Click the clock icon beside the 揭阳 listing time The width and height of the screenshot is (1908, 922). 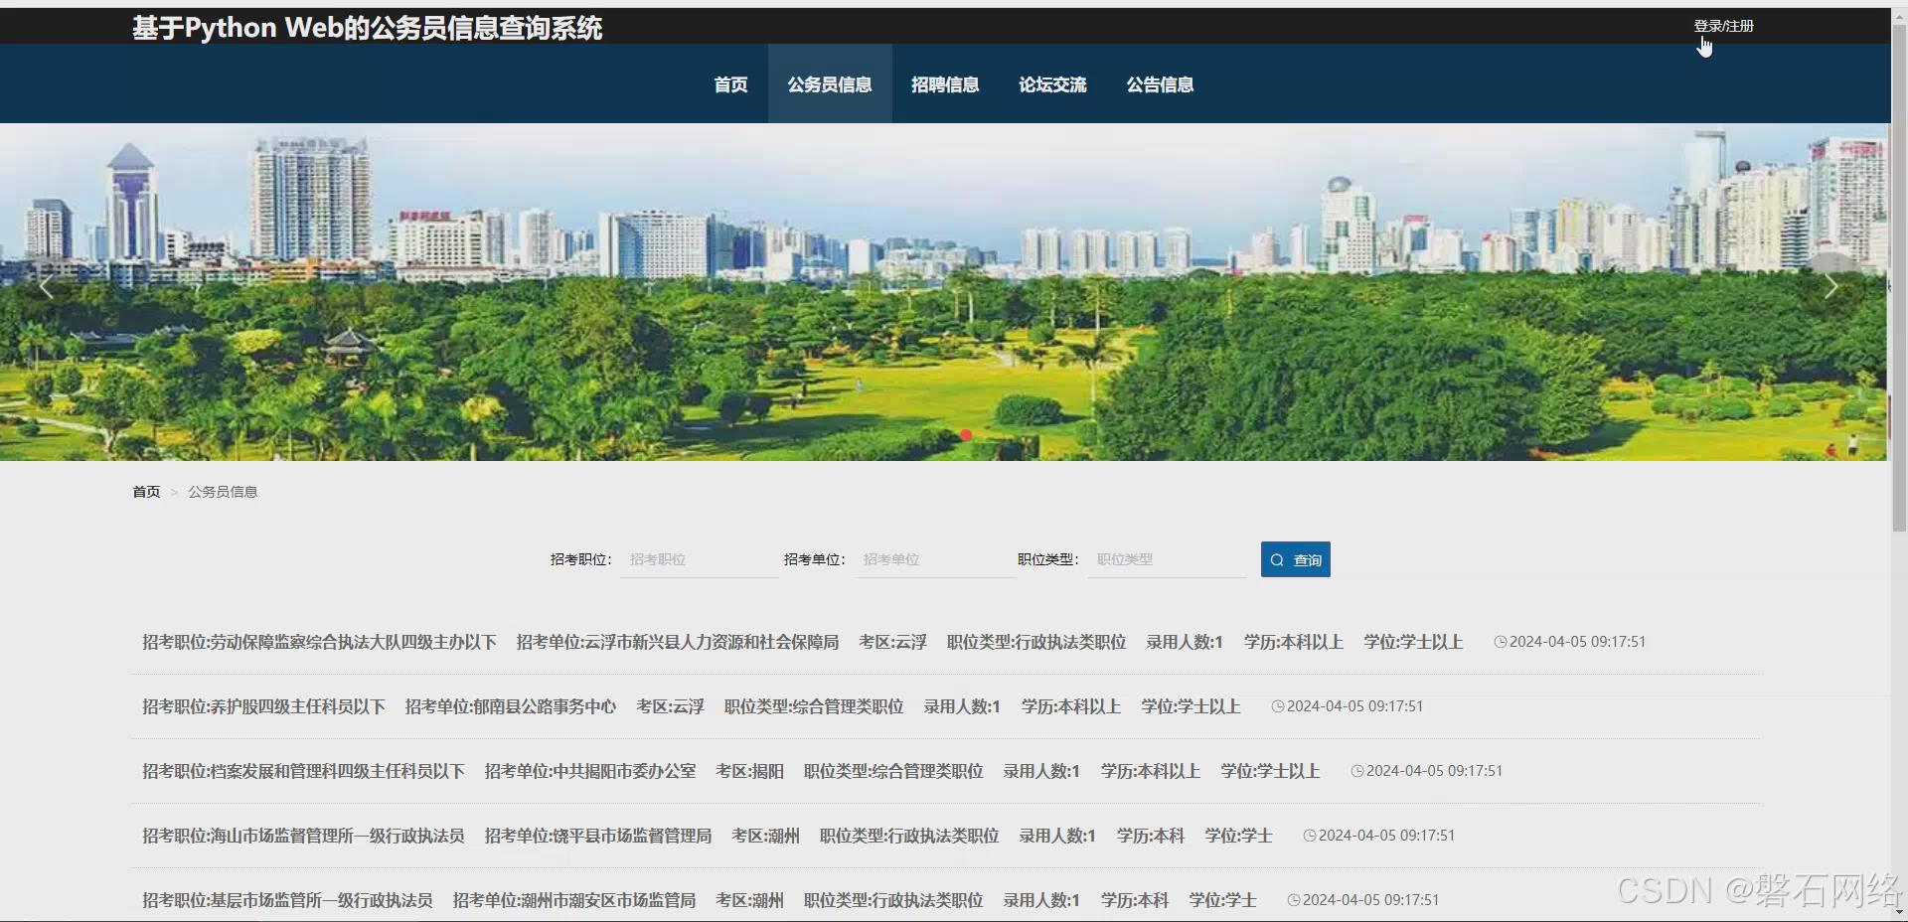tap(1356, 770)
